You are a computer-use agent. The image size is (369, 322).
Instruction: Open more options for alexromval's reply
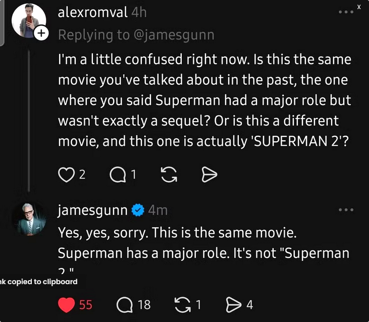click(346, 12)
